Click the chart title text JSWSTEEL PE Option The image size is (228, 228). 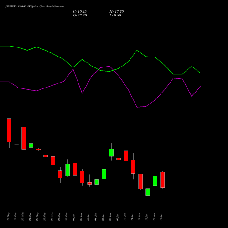pyautogui.click(x=35, y=7)
